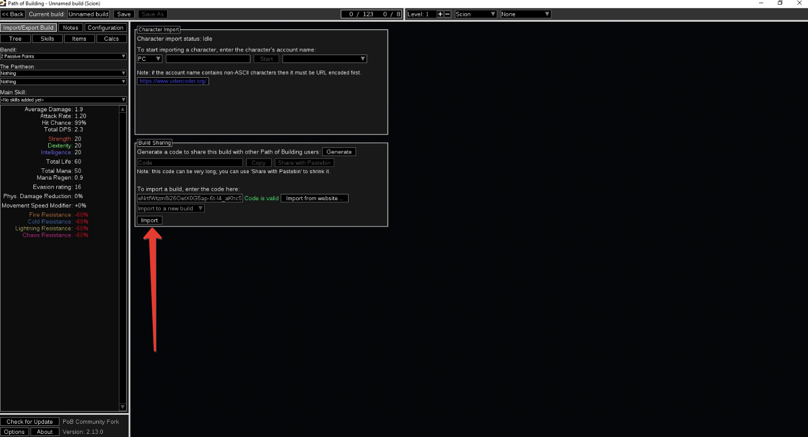Go to the Items tab
Viewport: 808px width, 437px height.
[x=79, y=39]
